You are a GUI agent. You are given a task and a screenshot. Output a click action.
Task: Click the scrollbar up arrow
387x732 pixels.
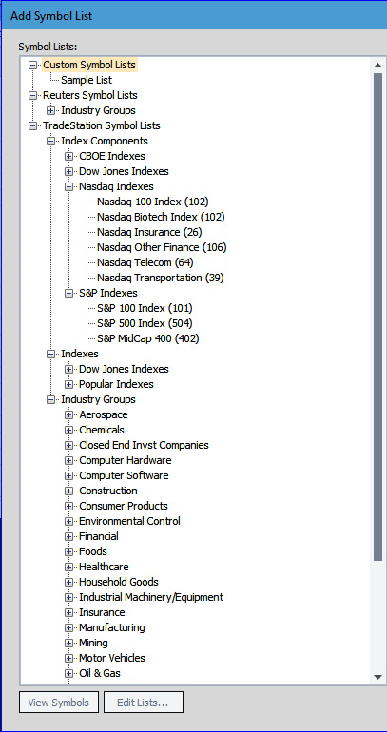tap(378, 66)
